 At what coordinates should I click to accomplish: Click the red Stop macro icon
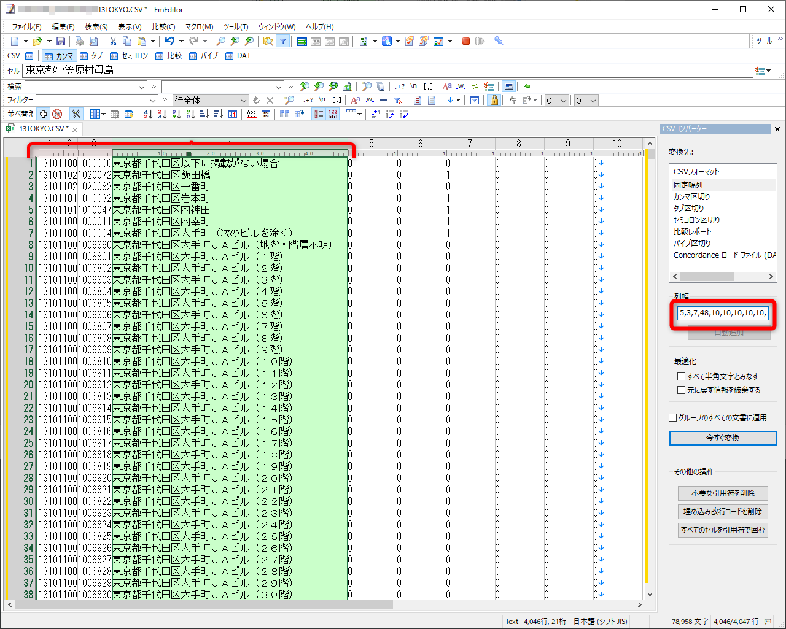click(x=466, y=41)
